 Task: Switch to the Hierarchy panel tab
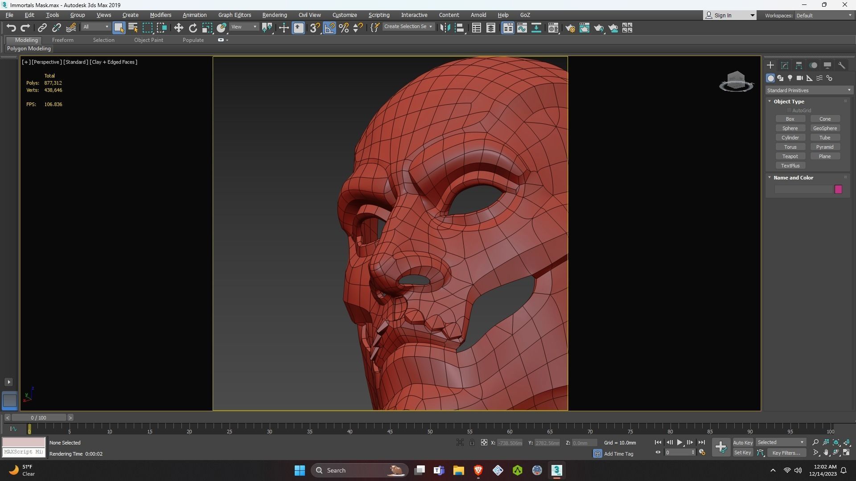[x=799, y=65]
